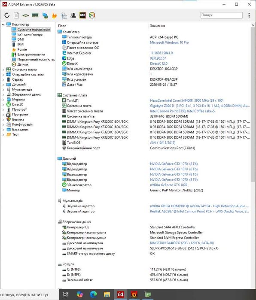Screen dimensions: 256x300
Task: Open the OSD panel icon
Action: click(82, 15)
